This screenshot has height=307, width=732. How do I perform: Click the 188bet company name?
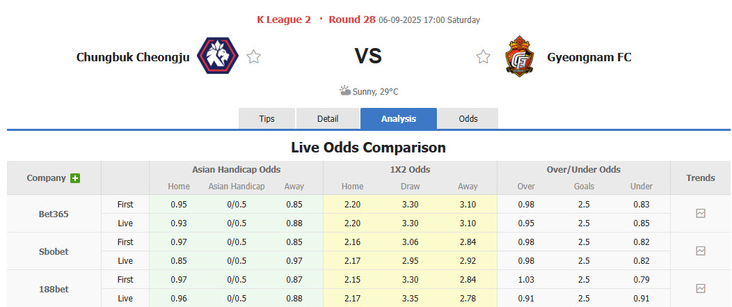click(54, 288)
